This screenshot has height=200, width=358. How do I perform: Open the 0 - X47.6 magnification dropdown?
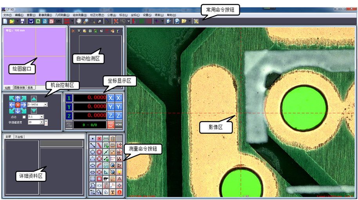(x=46, y=105)
